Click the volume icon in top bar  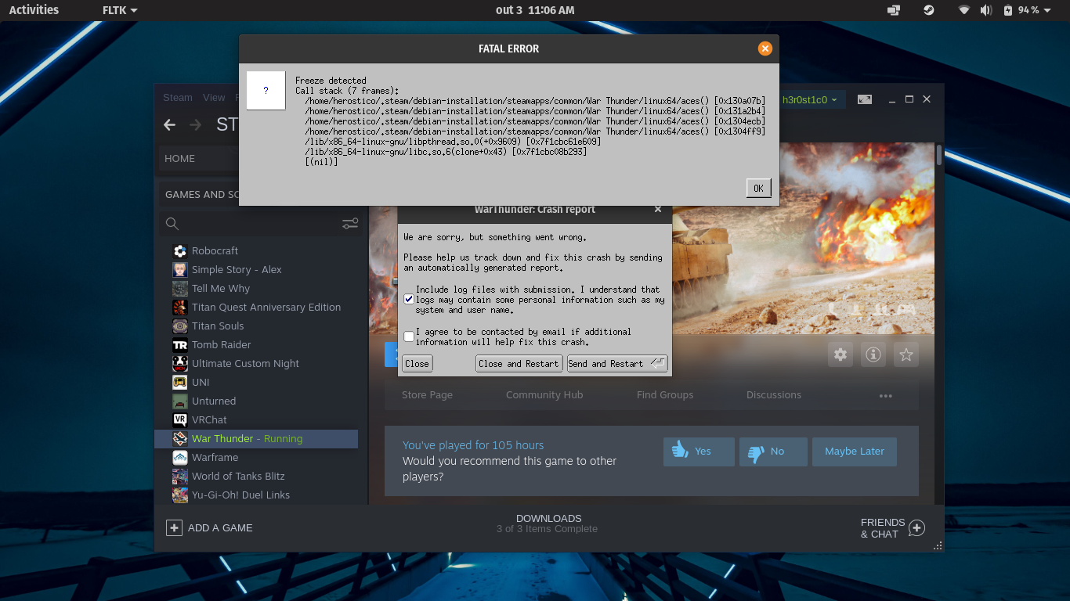[986, 10]
